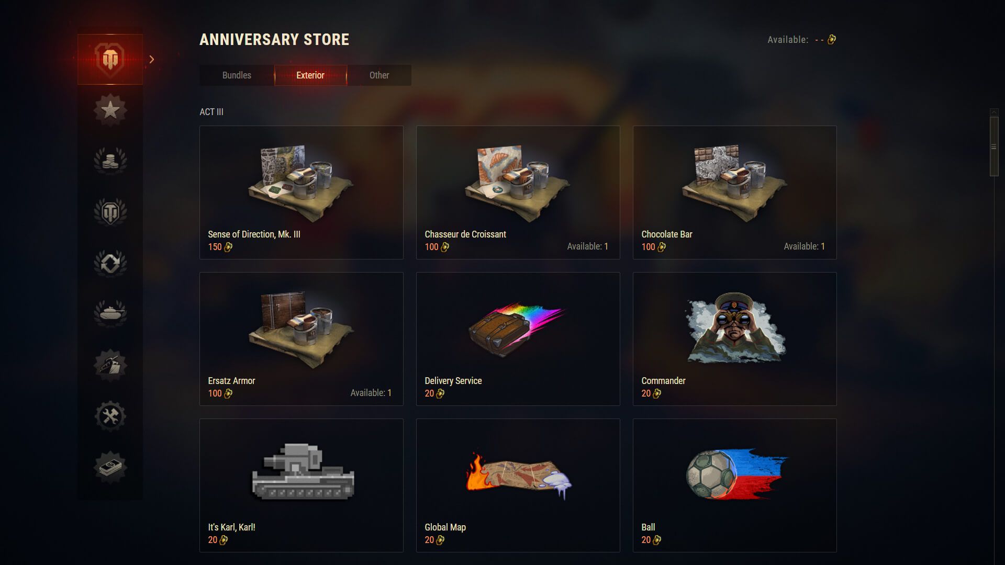Switch to the Other tab

point(379,75)
